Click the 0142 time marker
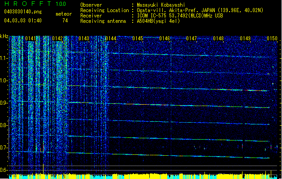 (57, 38)
